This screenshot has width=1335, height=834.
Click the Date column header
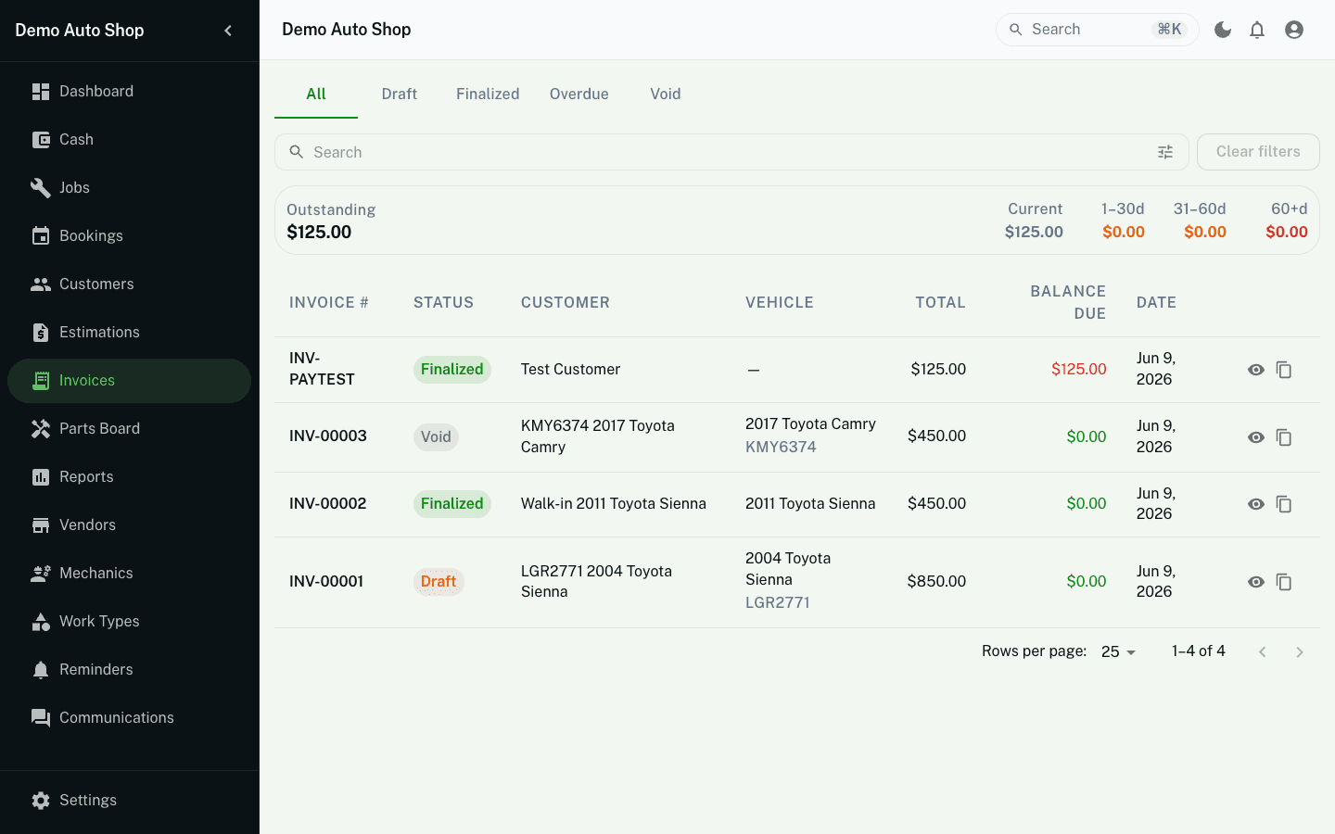click(x=1156, y=303)
